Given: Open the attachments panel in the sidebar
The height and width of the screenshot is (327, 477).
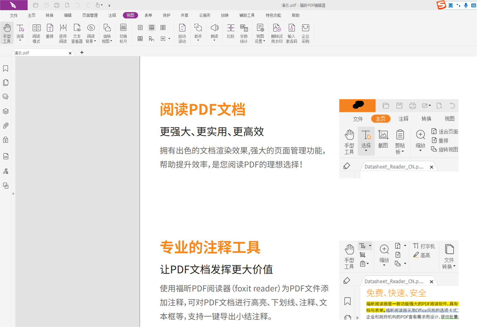Looking at the screenshot, I should [5, 125].
